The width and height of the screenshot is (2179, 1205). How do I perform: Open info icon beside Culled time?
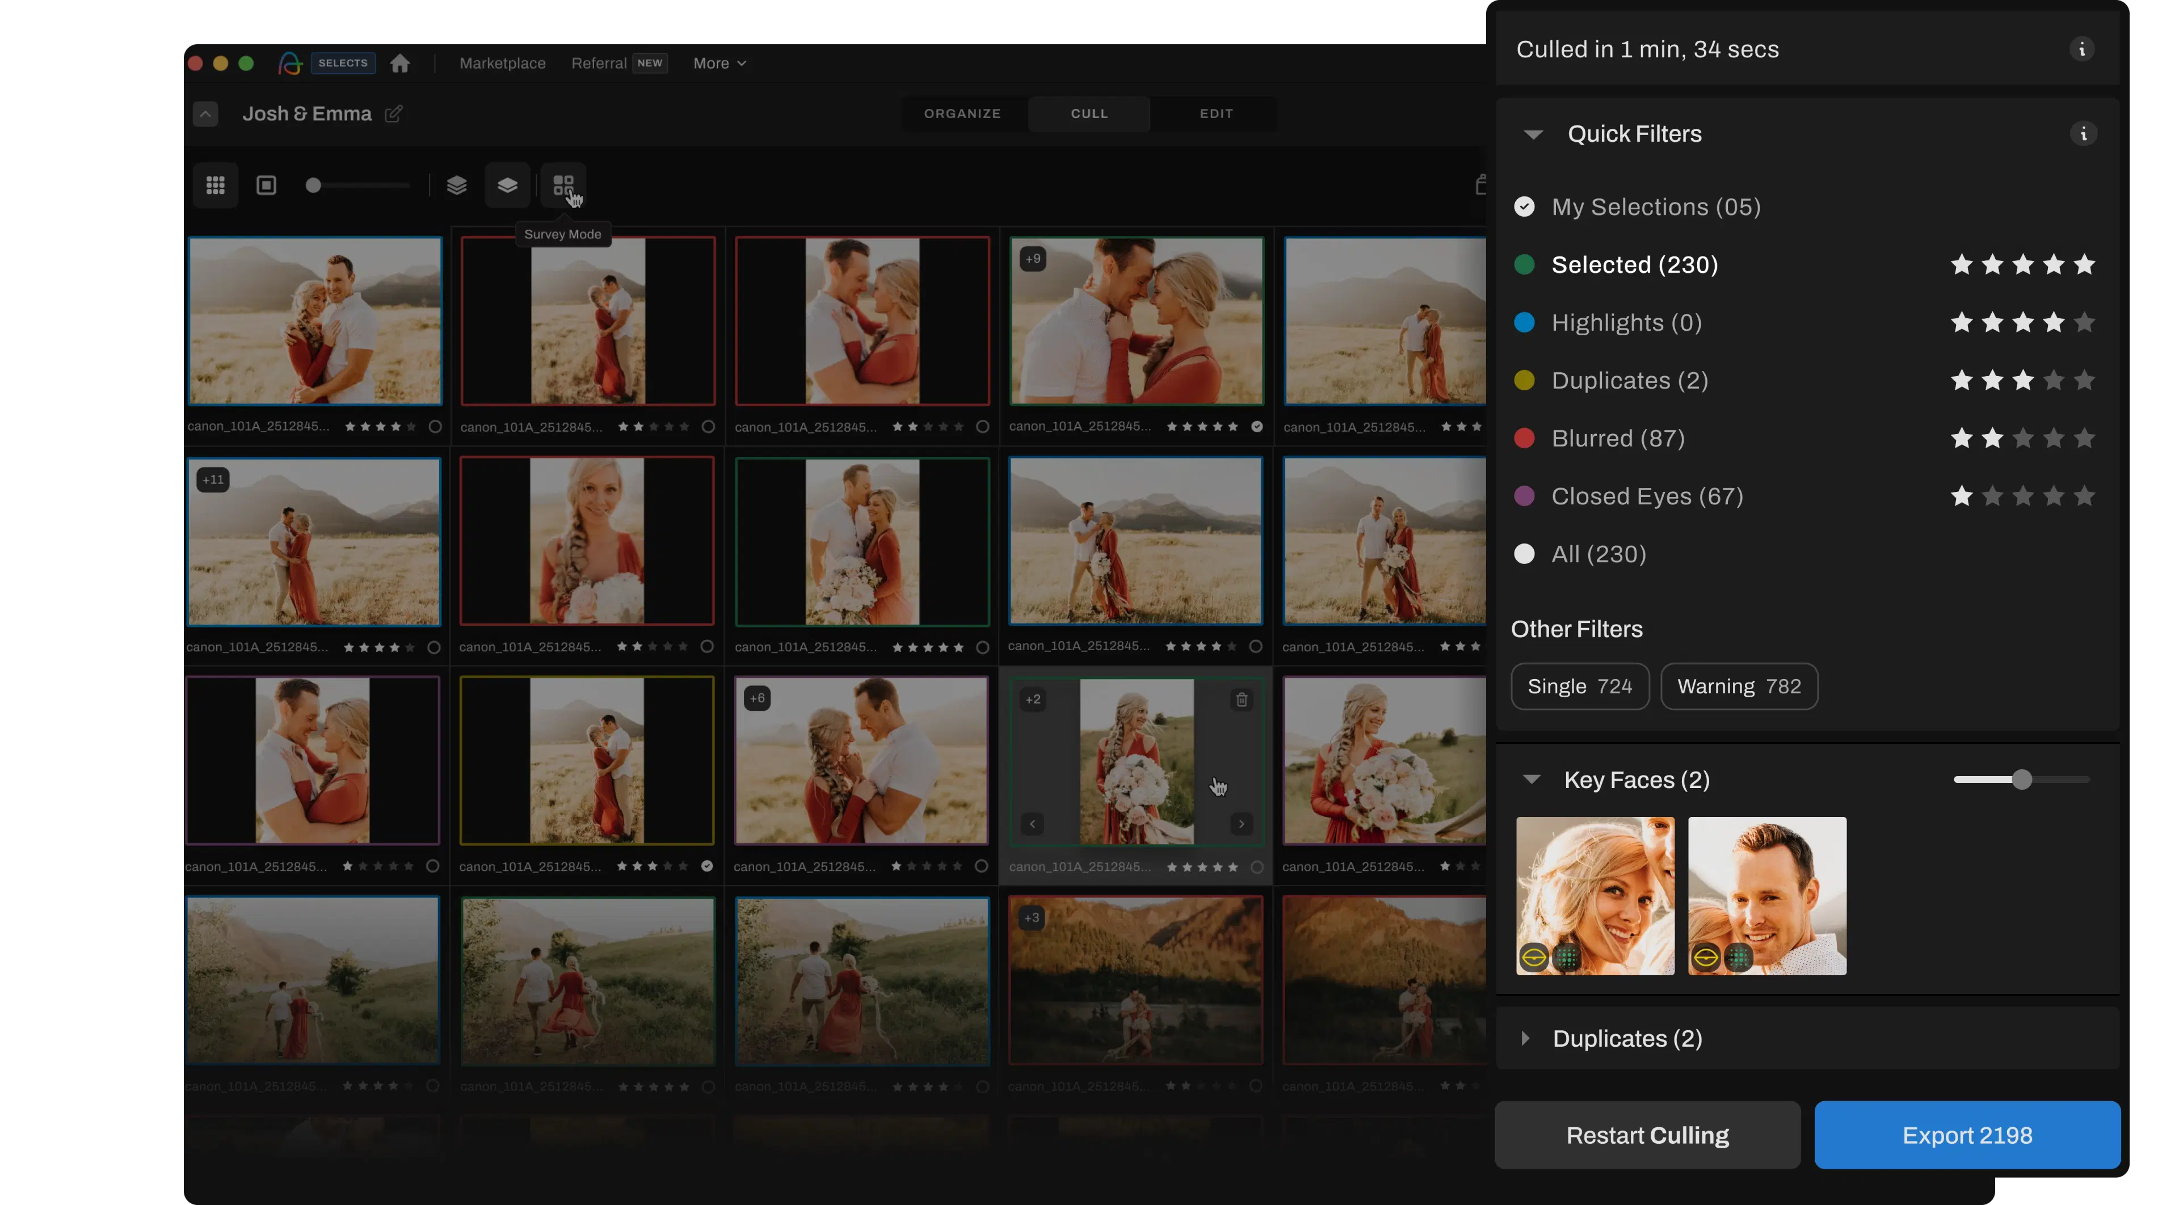pos(2082,49)
